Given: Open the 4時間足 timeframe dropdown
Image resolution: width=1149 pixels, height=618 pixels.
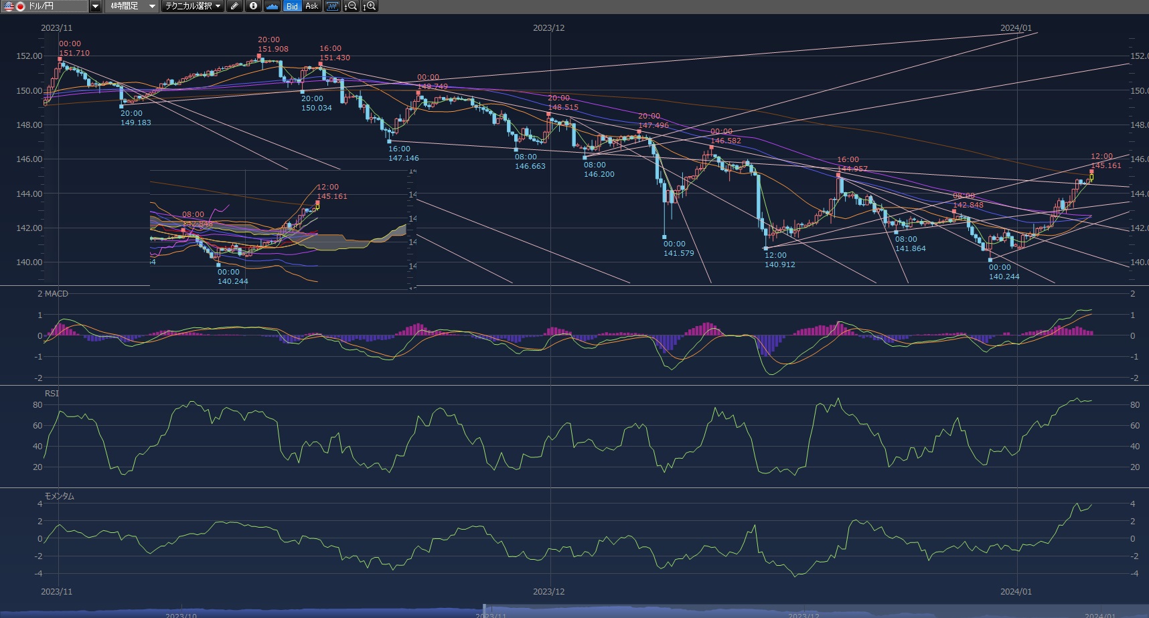Looking at the screenshot, I should click(x=131, y=6).
